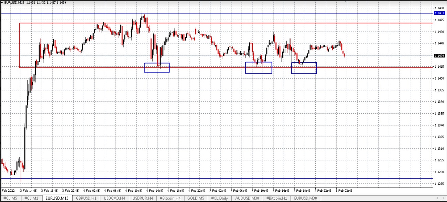Select the first blue rectangle near 4 Feb 14:45
This screenshot has height=202, width=447.
[x=157, y=68]
